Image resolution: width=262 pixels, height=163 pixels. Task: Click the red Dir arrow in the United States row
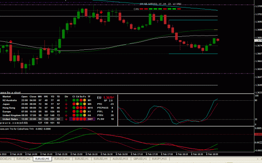66,119
